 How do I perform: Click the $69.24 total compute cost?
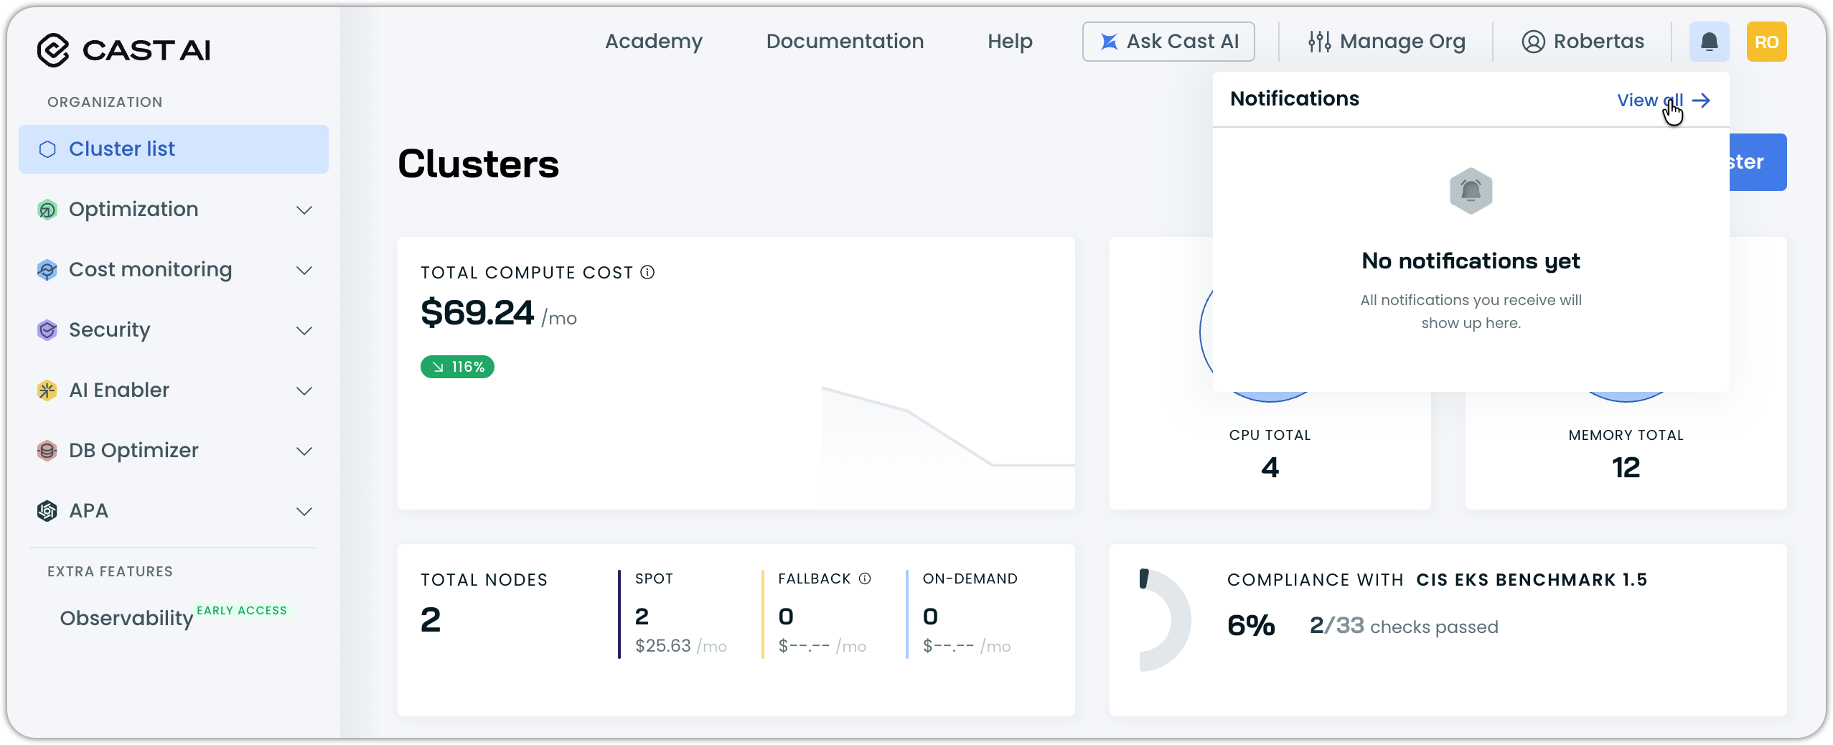[x=477, y=313]
